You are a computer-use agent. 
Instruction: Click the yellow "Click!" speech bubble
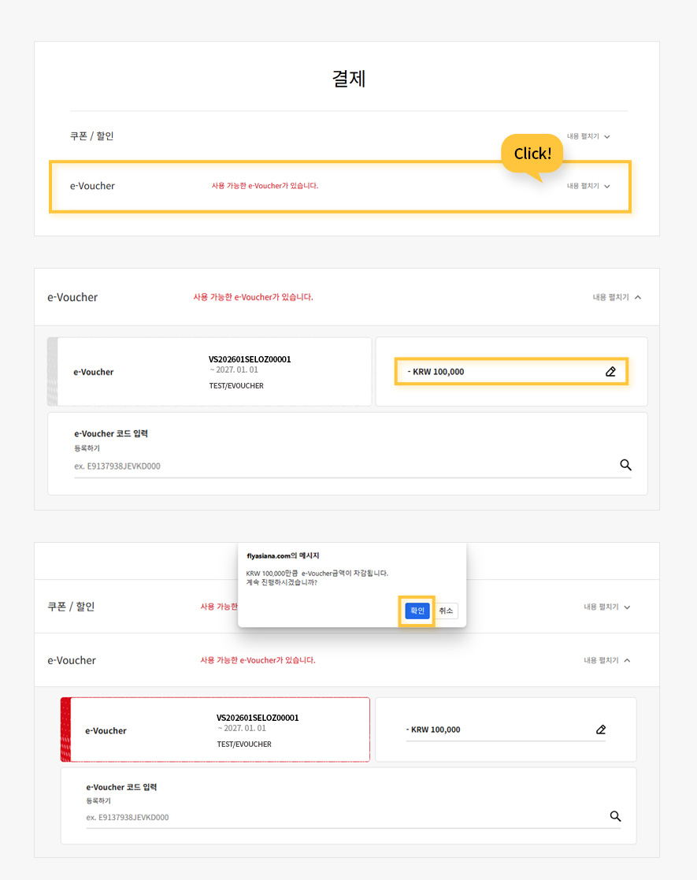click(532, 154)
